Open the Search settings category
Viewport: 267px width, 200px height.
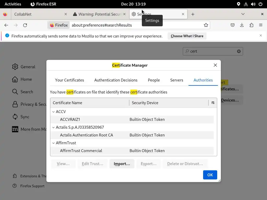(x=22, y=92)
